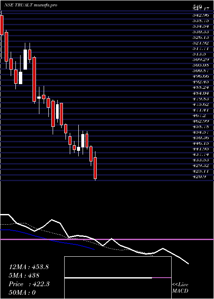Click the Price : 422.3 readout

coord(29,284)
